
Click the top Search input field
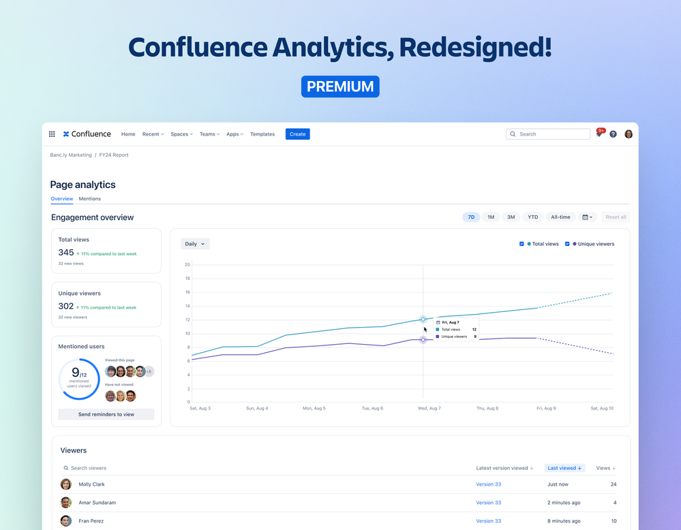click(x=548, y=134)
